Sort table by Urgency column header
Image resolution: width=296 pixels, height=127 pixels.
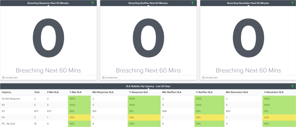click(x=6, y=92)
